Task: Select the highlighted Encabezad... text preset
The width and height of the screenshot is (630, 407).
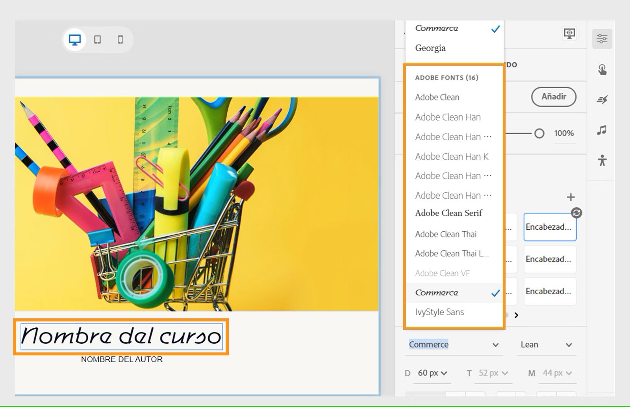Action: 550,227
